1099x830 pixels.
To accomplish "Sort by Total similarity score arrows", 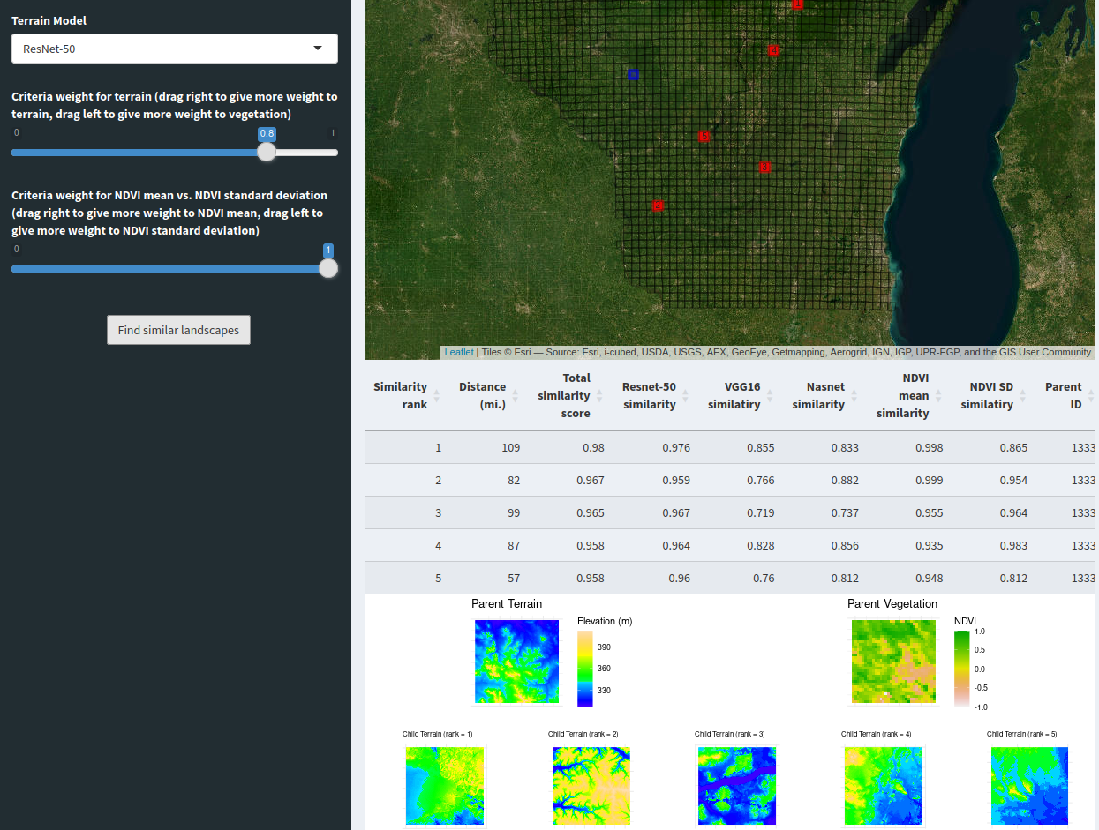I will coord(599,396).
